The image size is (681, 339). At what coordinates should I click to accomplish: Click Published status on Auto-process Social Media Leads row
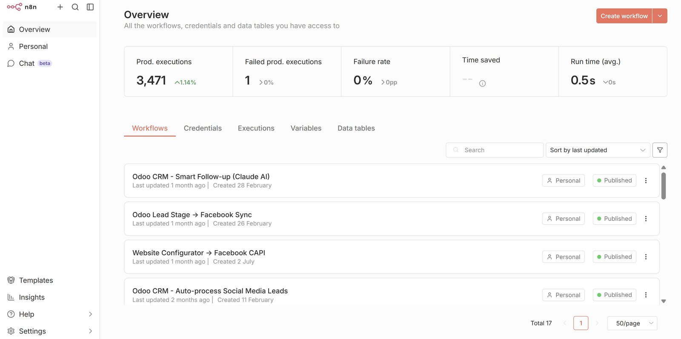point(614,295)
